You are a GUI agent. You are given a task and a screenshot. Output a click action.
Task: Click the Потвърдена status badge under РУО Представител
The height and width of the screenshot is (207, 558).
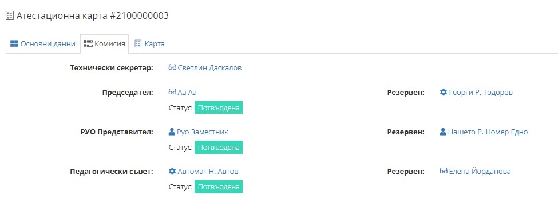[219, 148]
